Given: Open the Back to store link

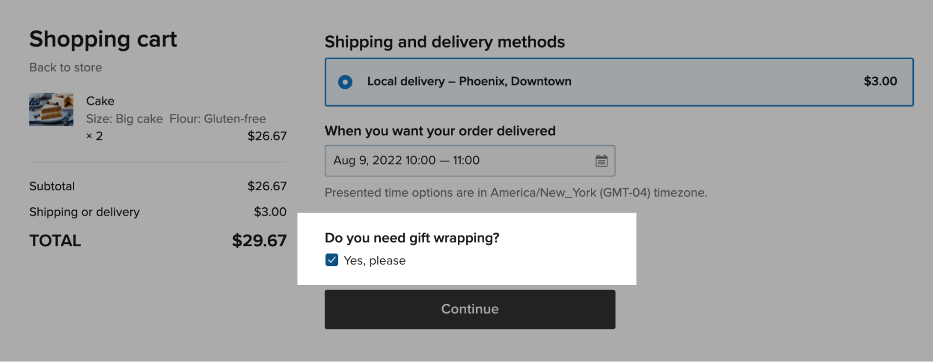Looking at the screenshot, I should click(65, 67).
